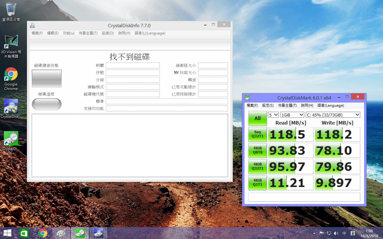Click the disk health status indicator box
The width and height of the screenshot is (383, 239).
tap(46, 79)
